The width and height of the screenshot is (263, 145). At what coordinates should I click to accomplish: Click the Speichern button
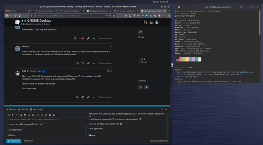point(14,141)
